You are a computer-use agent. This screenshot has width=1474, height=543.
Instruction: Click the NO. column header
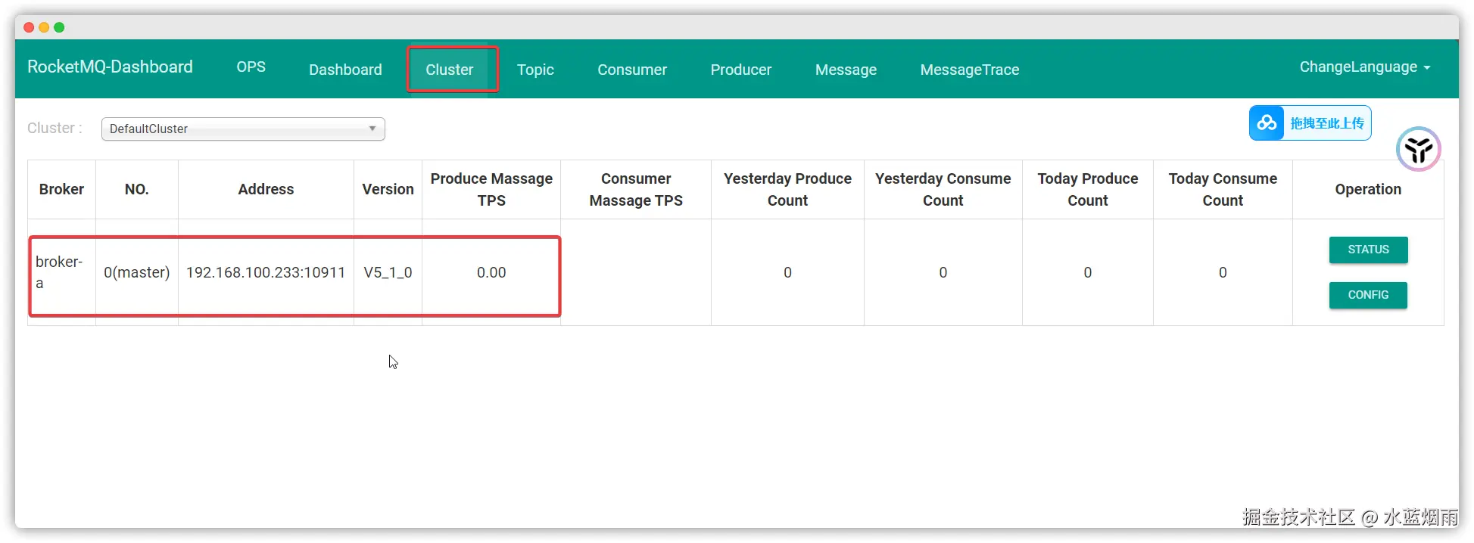point(137,189)
